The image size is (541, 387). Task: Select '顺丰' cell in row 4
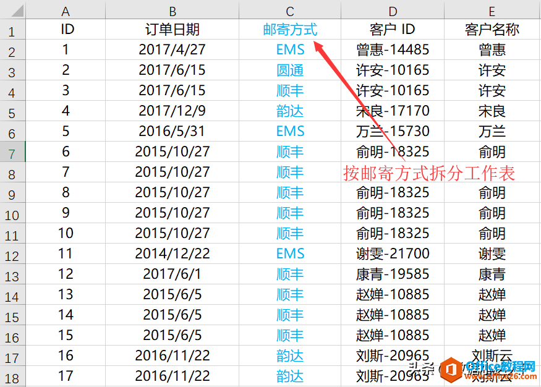click(x=290, y=90)
